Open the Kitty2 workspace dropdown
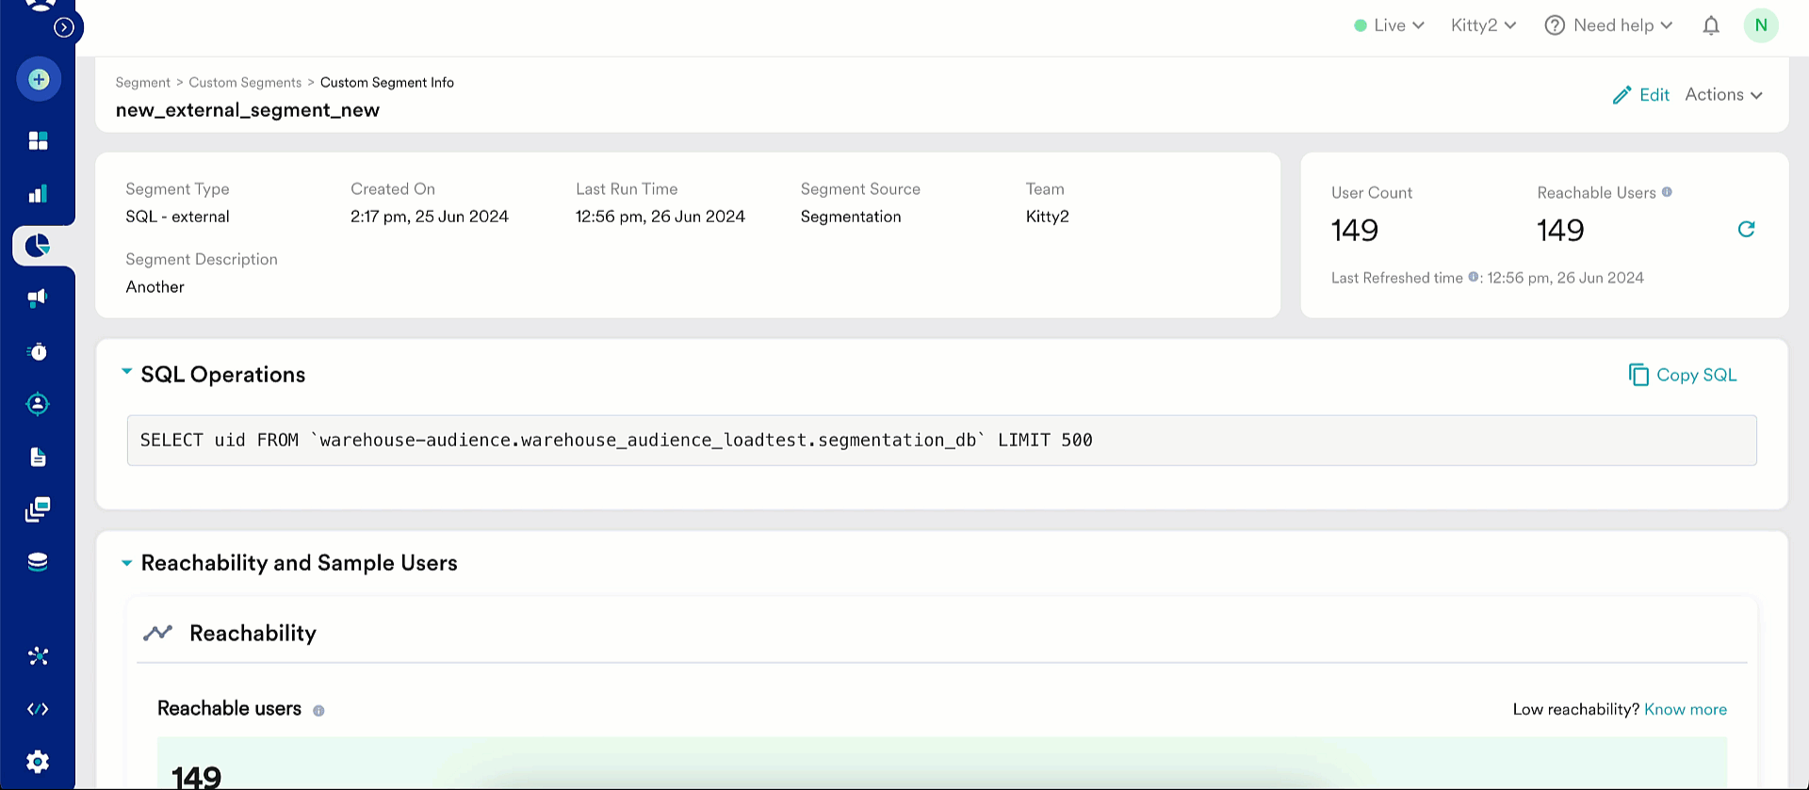Viewport: 1809px width, 790px height. click(x=1484, y=25)
